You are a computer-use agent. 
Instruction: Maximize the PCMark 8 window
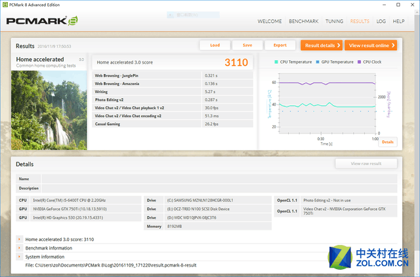(398, 5)
